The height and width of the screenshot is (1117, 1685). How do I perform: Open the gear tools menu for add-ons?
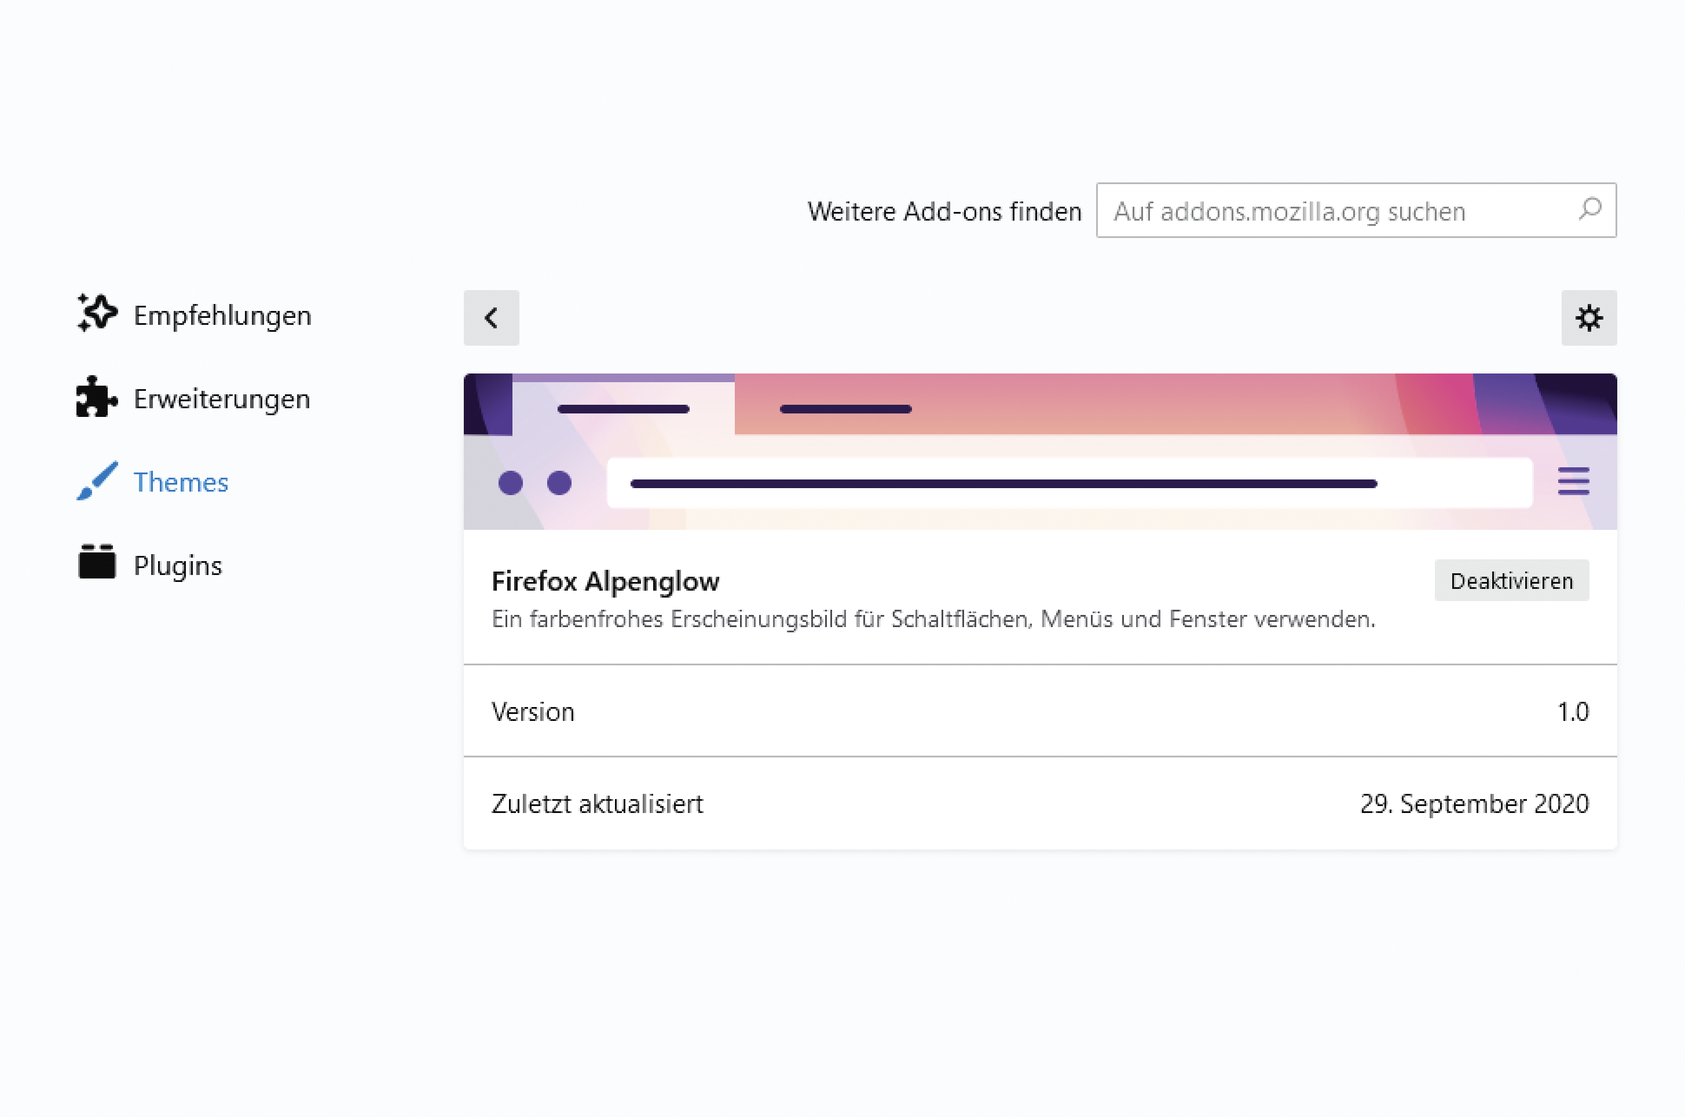[1588, 318]
